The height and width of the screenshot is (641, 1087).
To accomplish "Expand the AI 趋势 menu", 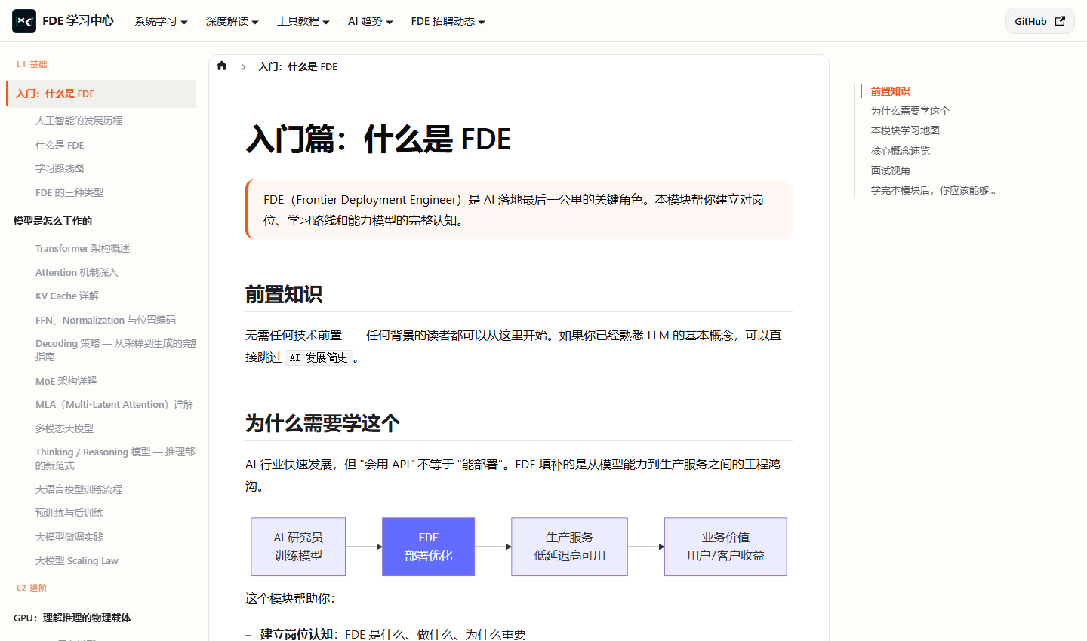I will click(x=370, y=21).
